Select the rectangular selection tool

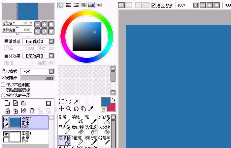click(62, 102)
